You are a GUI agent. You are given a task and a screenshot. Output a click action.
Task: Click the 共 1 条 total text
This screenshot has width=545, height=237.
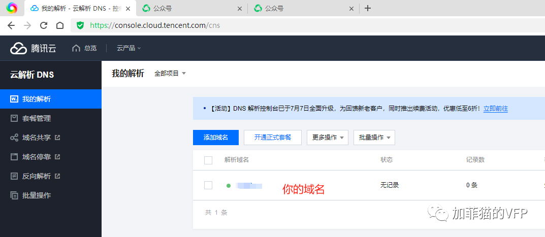coord(216,212)
